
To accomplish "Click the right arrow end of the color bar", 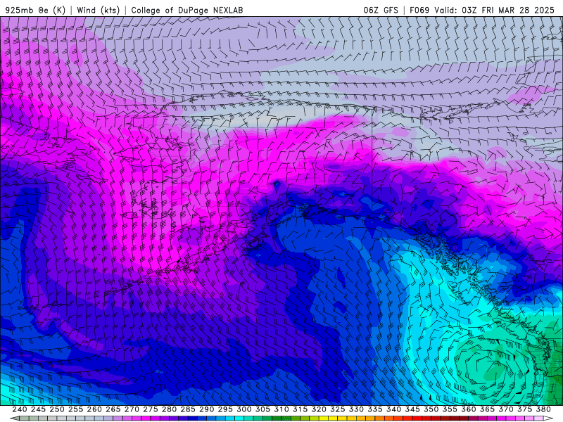I will [x=548, y=418].
